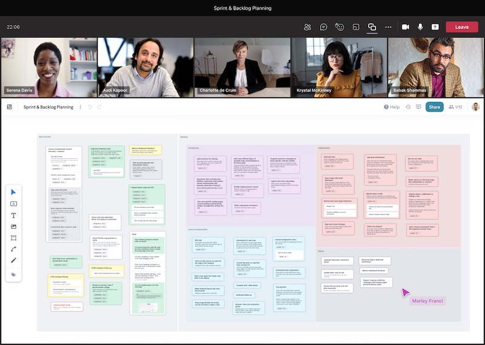The width and height of the screenshot is (485, 345).
Task: Select the pointer arrow tool
Action: pos(13,192)
